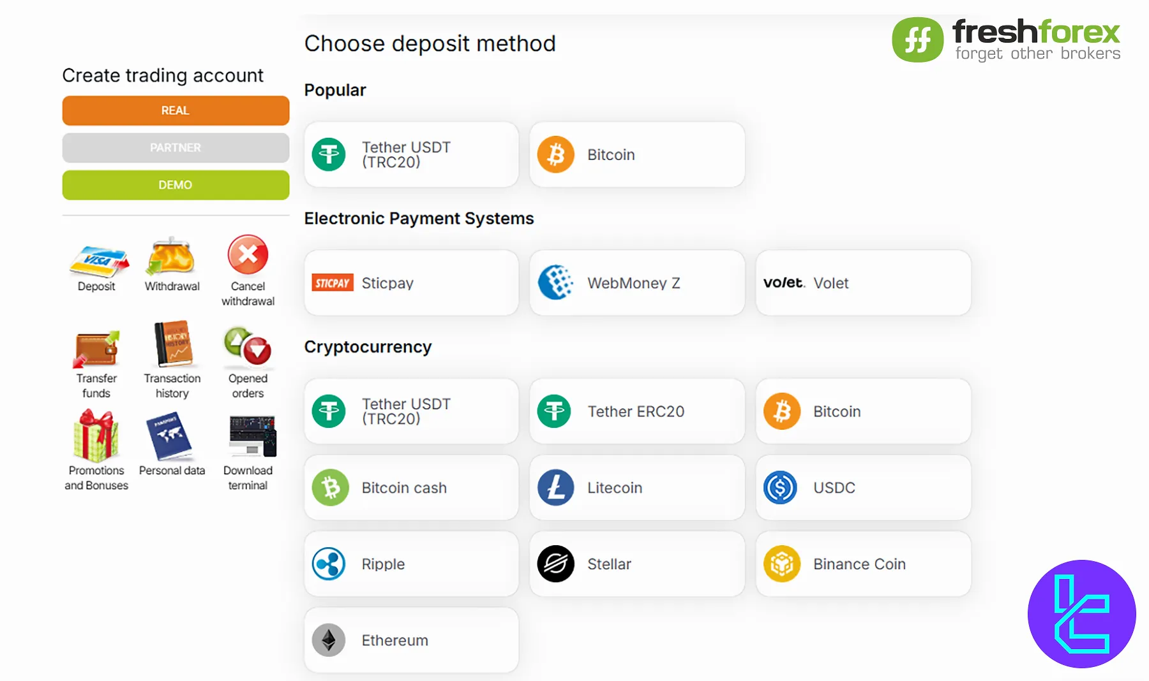This screenshot has width=1149, height=681.
Task: Click the FreshForex logo
Action: point(1005,40)
